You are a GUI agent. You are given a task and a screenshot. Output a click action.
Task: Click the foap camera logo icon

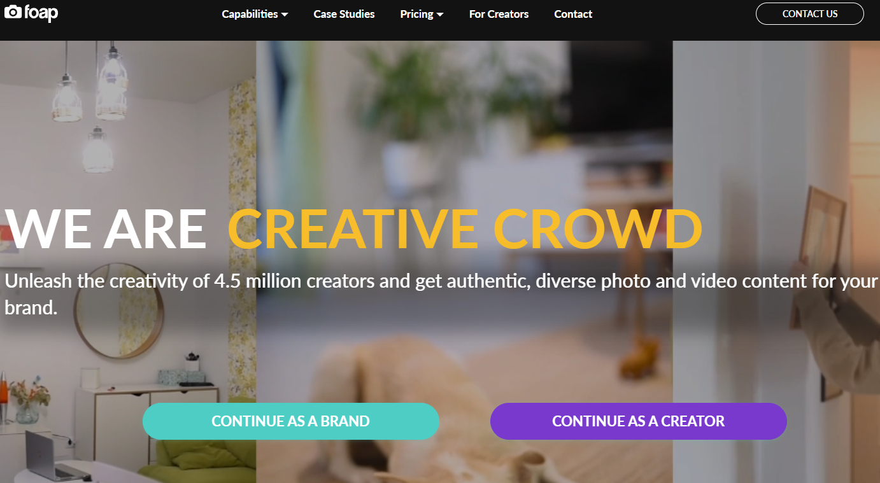pyautogui.click(x=12, y=11)
